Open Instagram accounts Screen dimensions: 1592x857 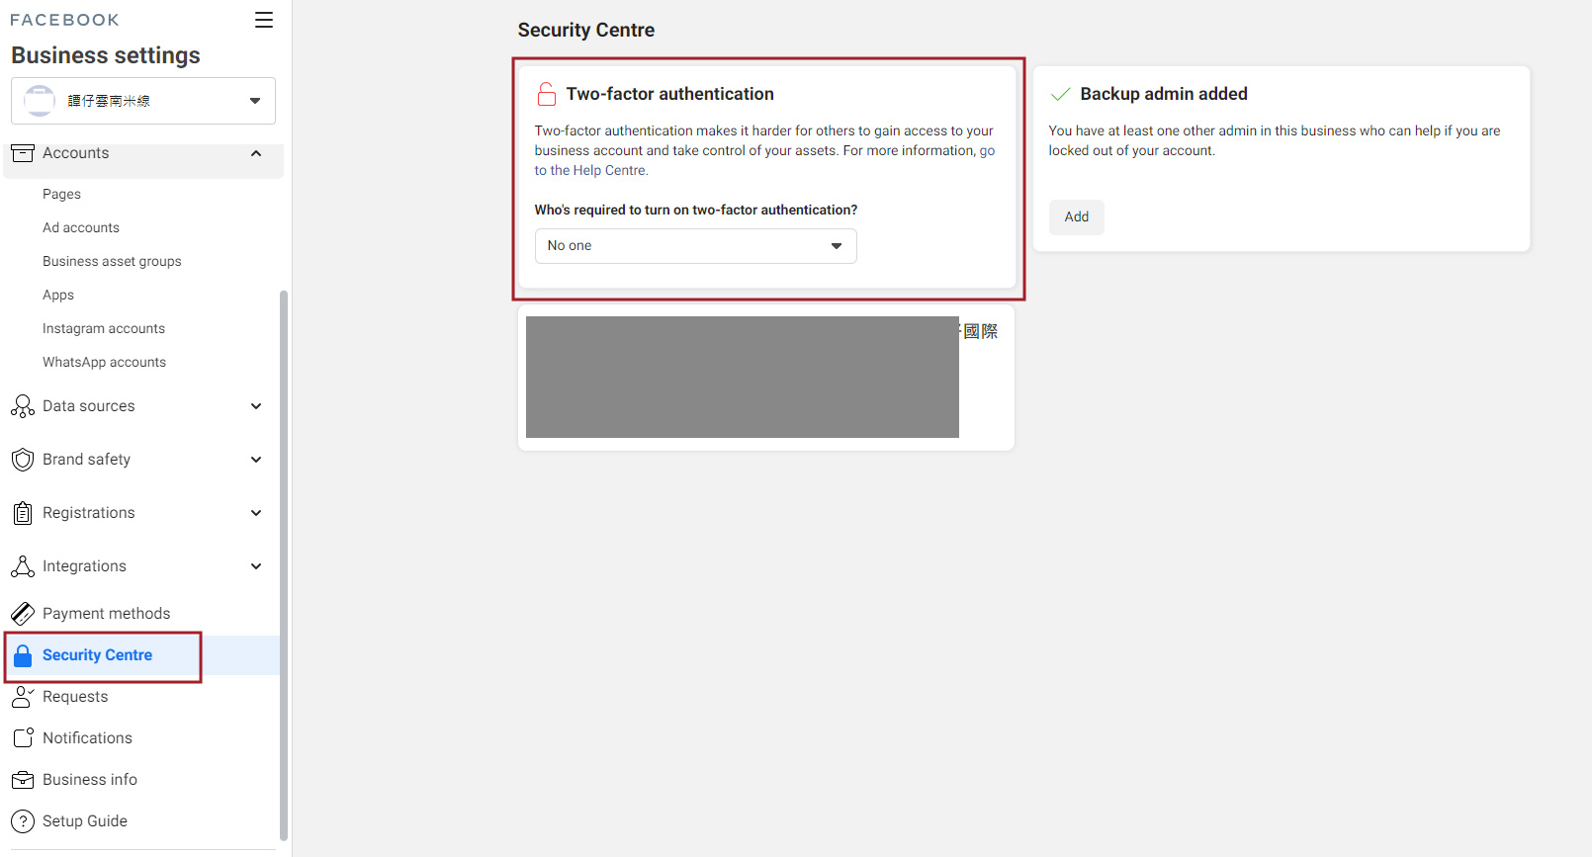coord(104,329)
